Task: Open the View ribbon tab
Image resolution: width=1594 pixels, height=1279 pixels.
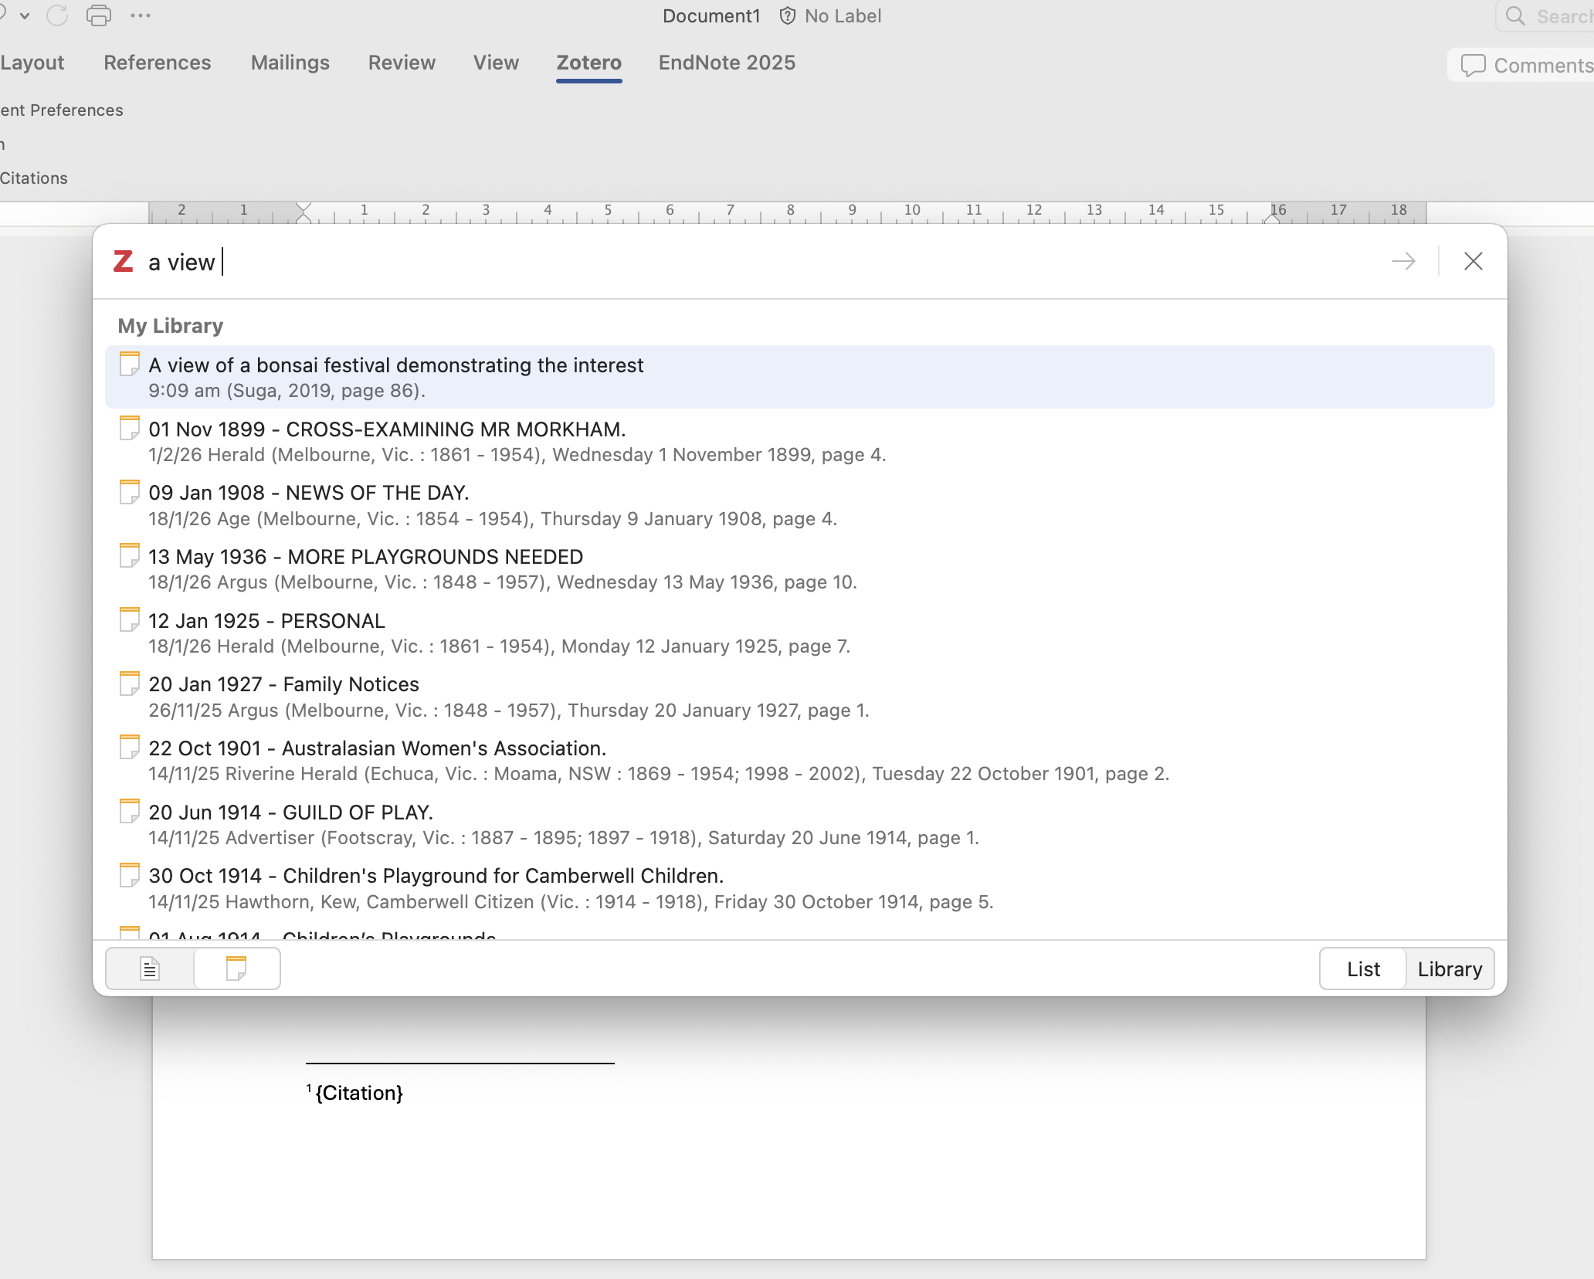Action: tap(496, 63)
